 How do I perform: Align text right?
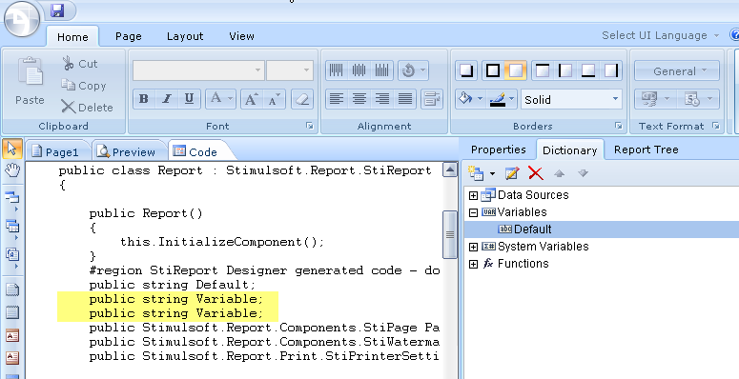[x=381, y=99]
